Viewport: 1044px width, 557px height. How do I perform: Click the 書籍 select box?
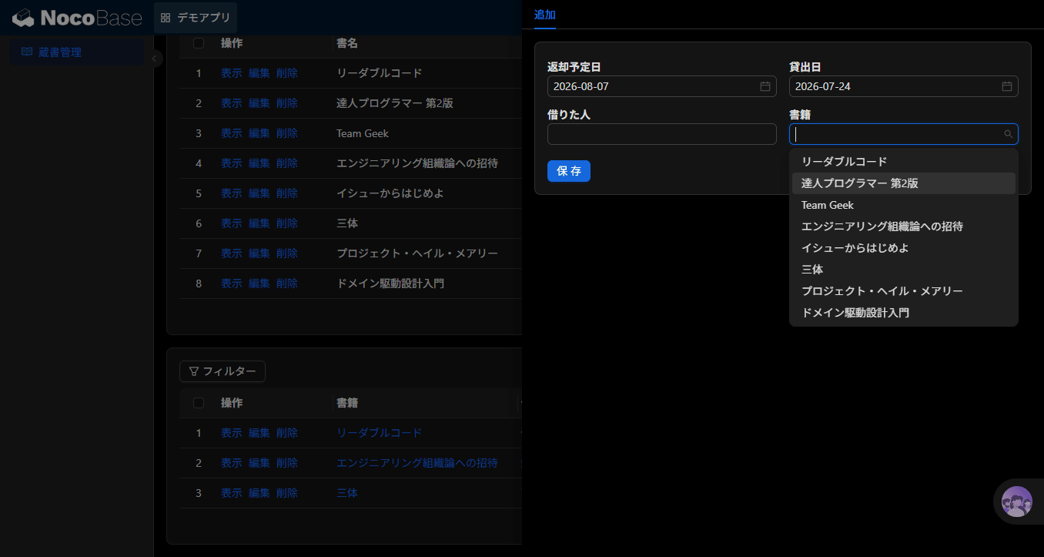click(x=904, y=134)
